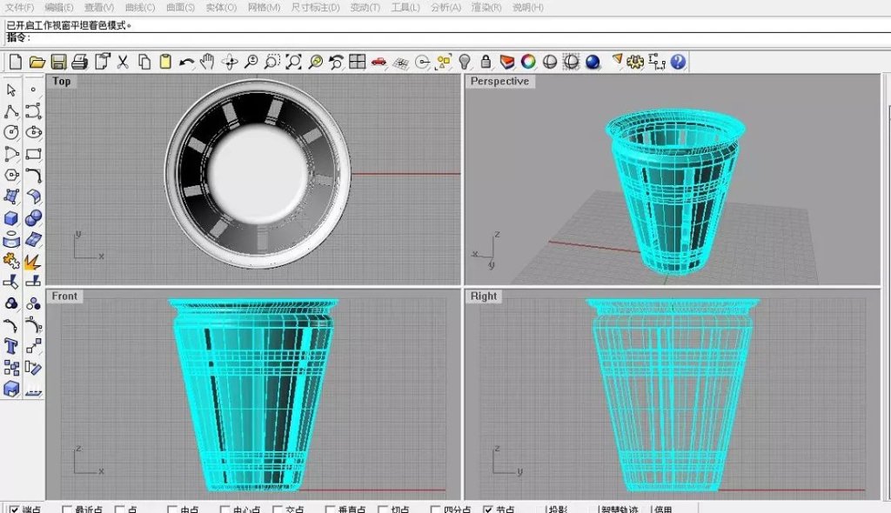The image size is (891, 513).
Task: Click the padlock Lock objects icon
Action: [x=486, y=62]
